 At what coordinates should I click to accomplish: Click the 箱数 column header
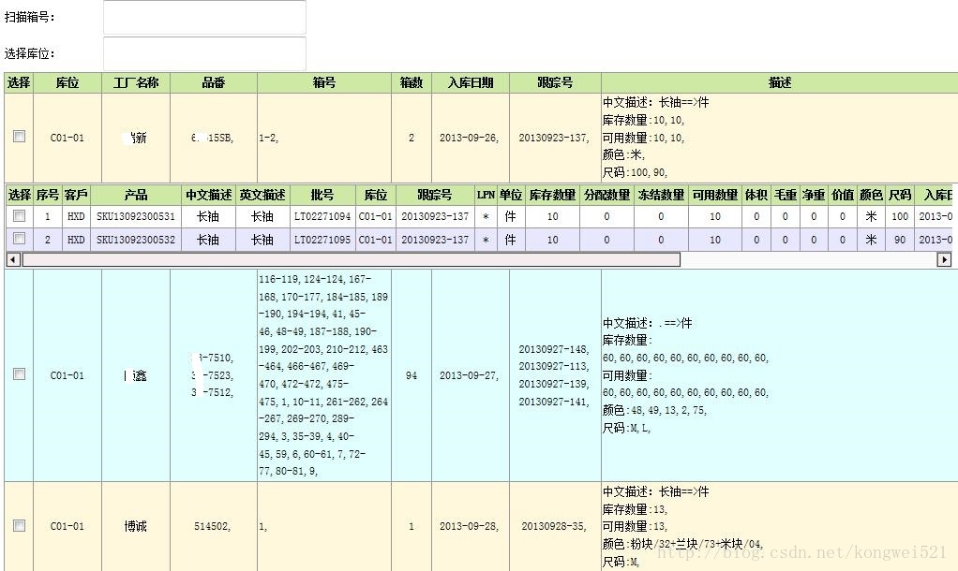412,83
